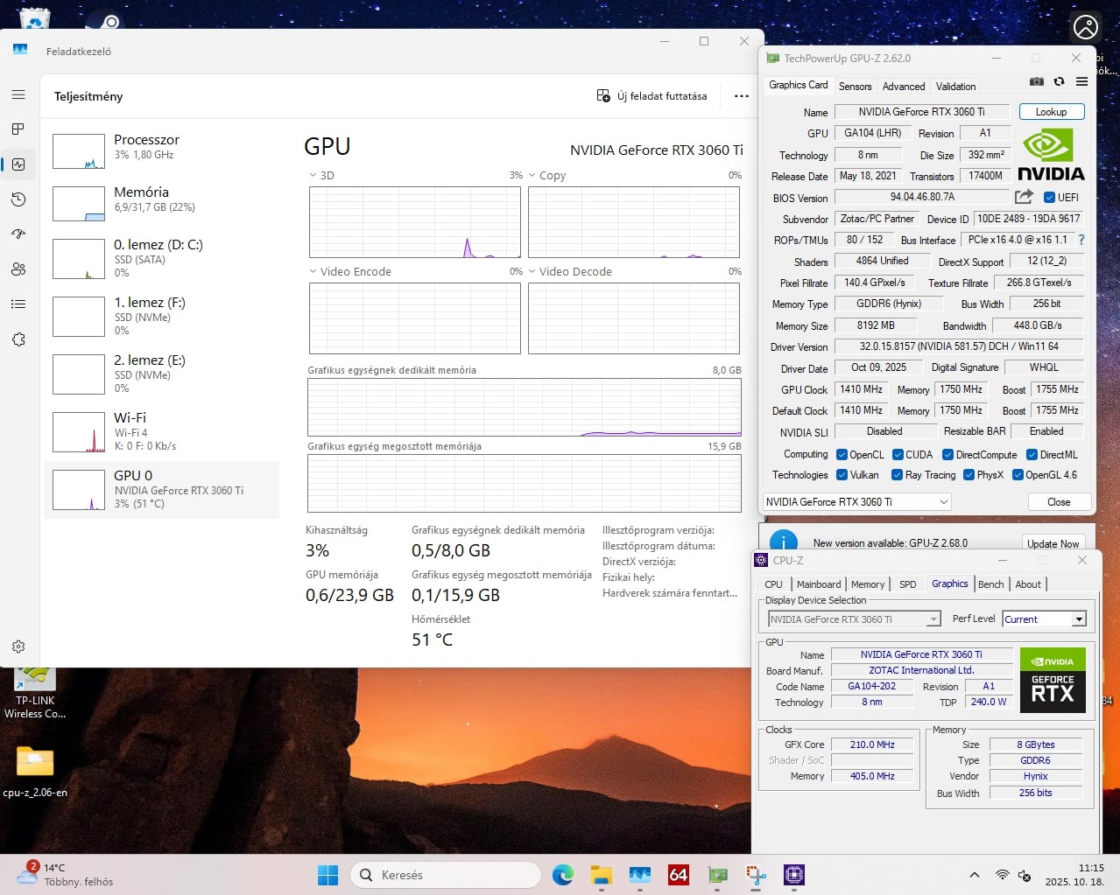Image resolution: width=1120 pixels, height=895 pixels.
Task: Select Performance icon in Task Manager sidebar
Action: point(18,164)
